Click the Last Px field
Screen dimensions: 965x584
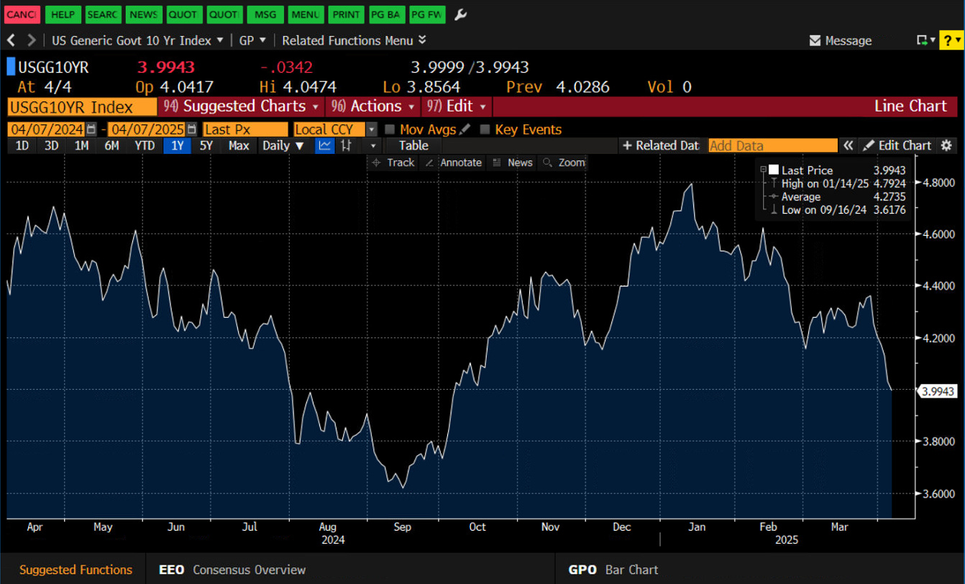pos(245,129)
